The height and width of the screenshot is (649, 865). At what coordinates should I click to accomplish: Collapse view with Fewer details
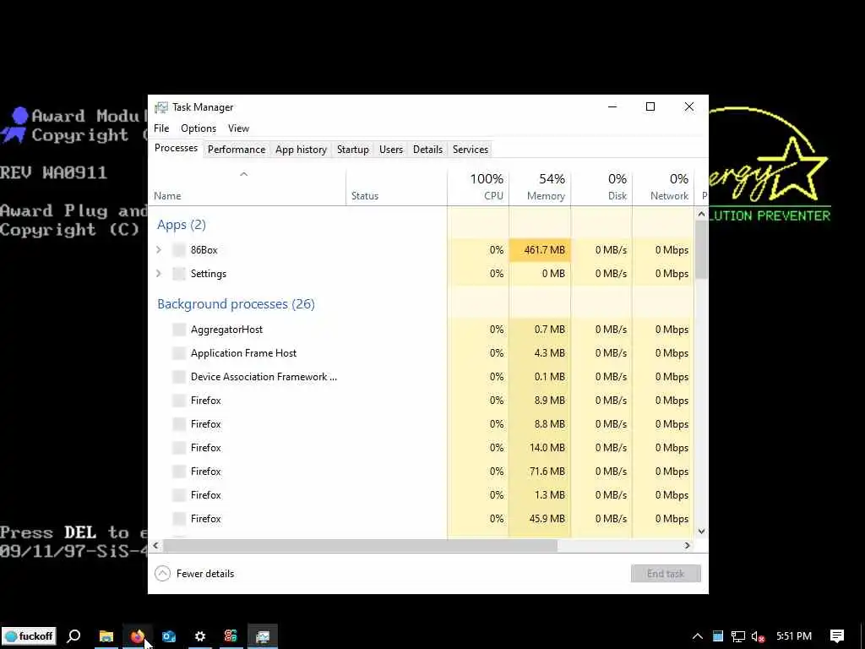coord(195,574)
